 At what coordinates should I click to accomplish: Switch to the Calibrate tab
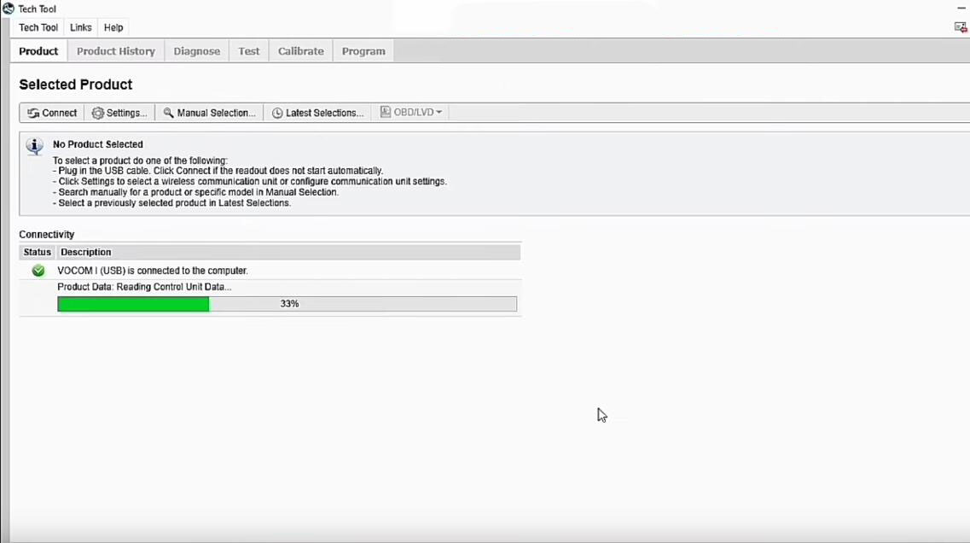click(x=300, y=50)
